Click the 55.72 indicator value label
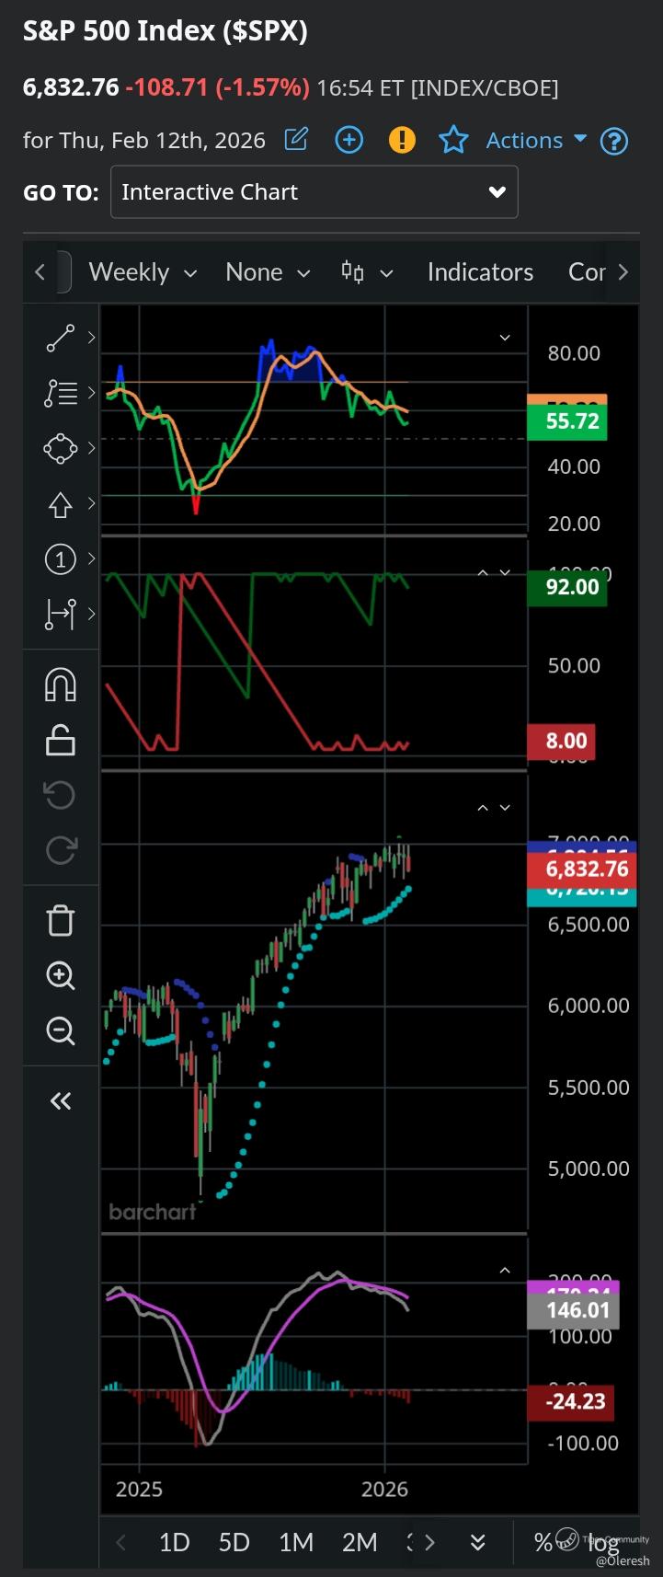Screen dimensions: 663x1577 567,421
